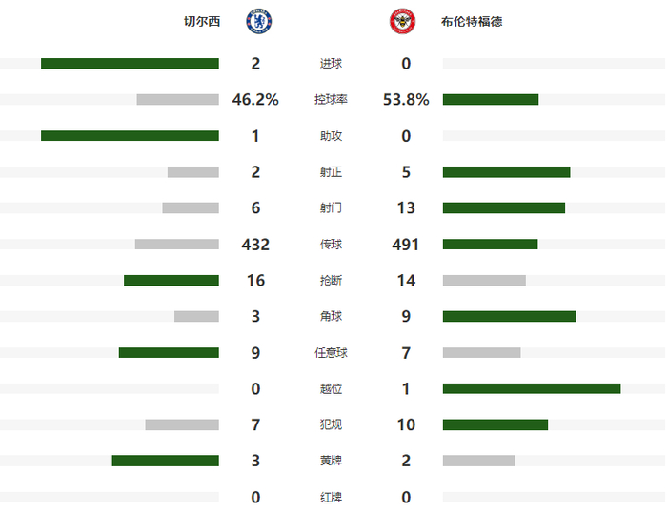Click Chelsea's 432 passes value
The height and width of the screenshot is (532, 667).
click(x=255, y=245)
